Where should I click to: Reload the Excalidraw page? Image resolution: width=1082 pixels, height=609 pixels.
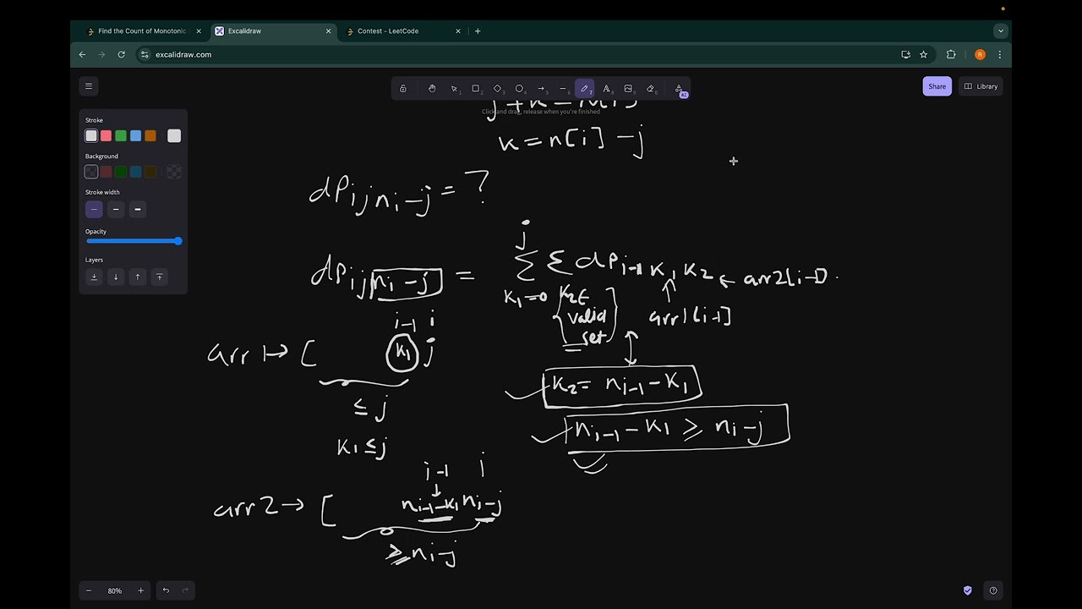click(x=122, y=55)
